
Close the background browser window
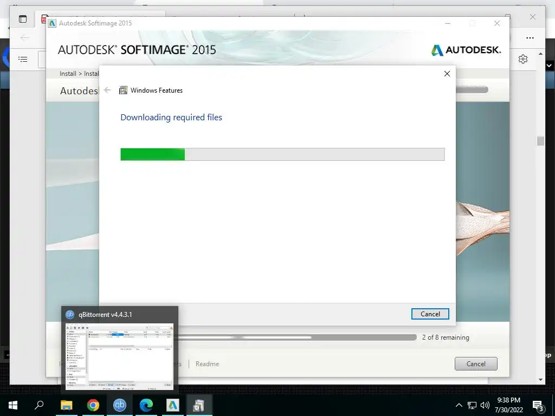(x=532, y=17)
